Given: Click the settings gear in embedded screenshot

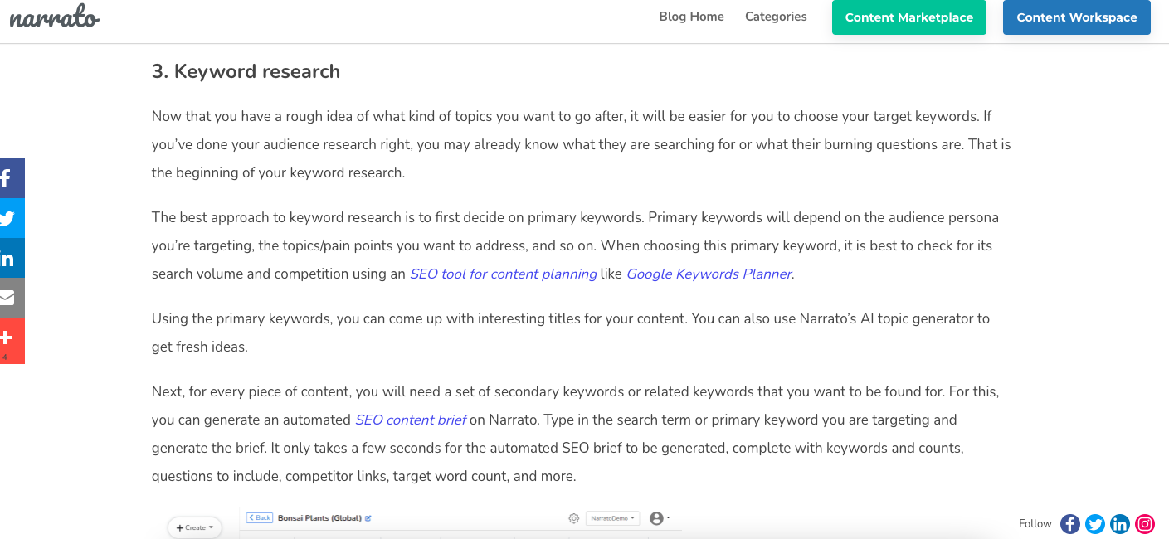Looking at the screenshot, I should click(x=573, y=518).
